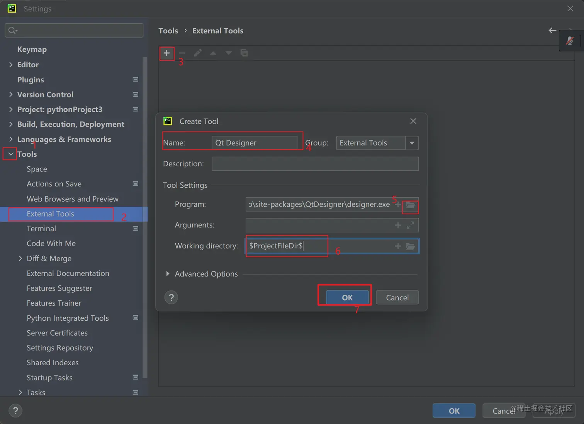
Task: Click OK in Settings window
Action: click(x=454, y=411)
